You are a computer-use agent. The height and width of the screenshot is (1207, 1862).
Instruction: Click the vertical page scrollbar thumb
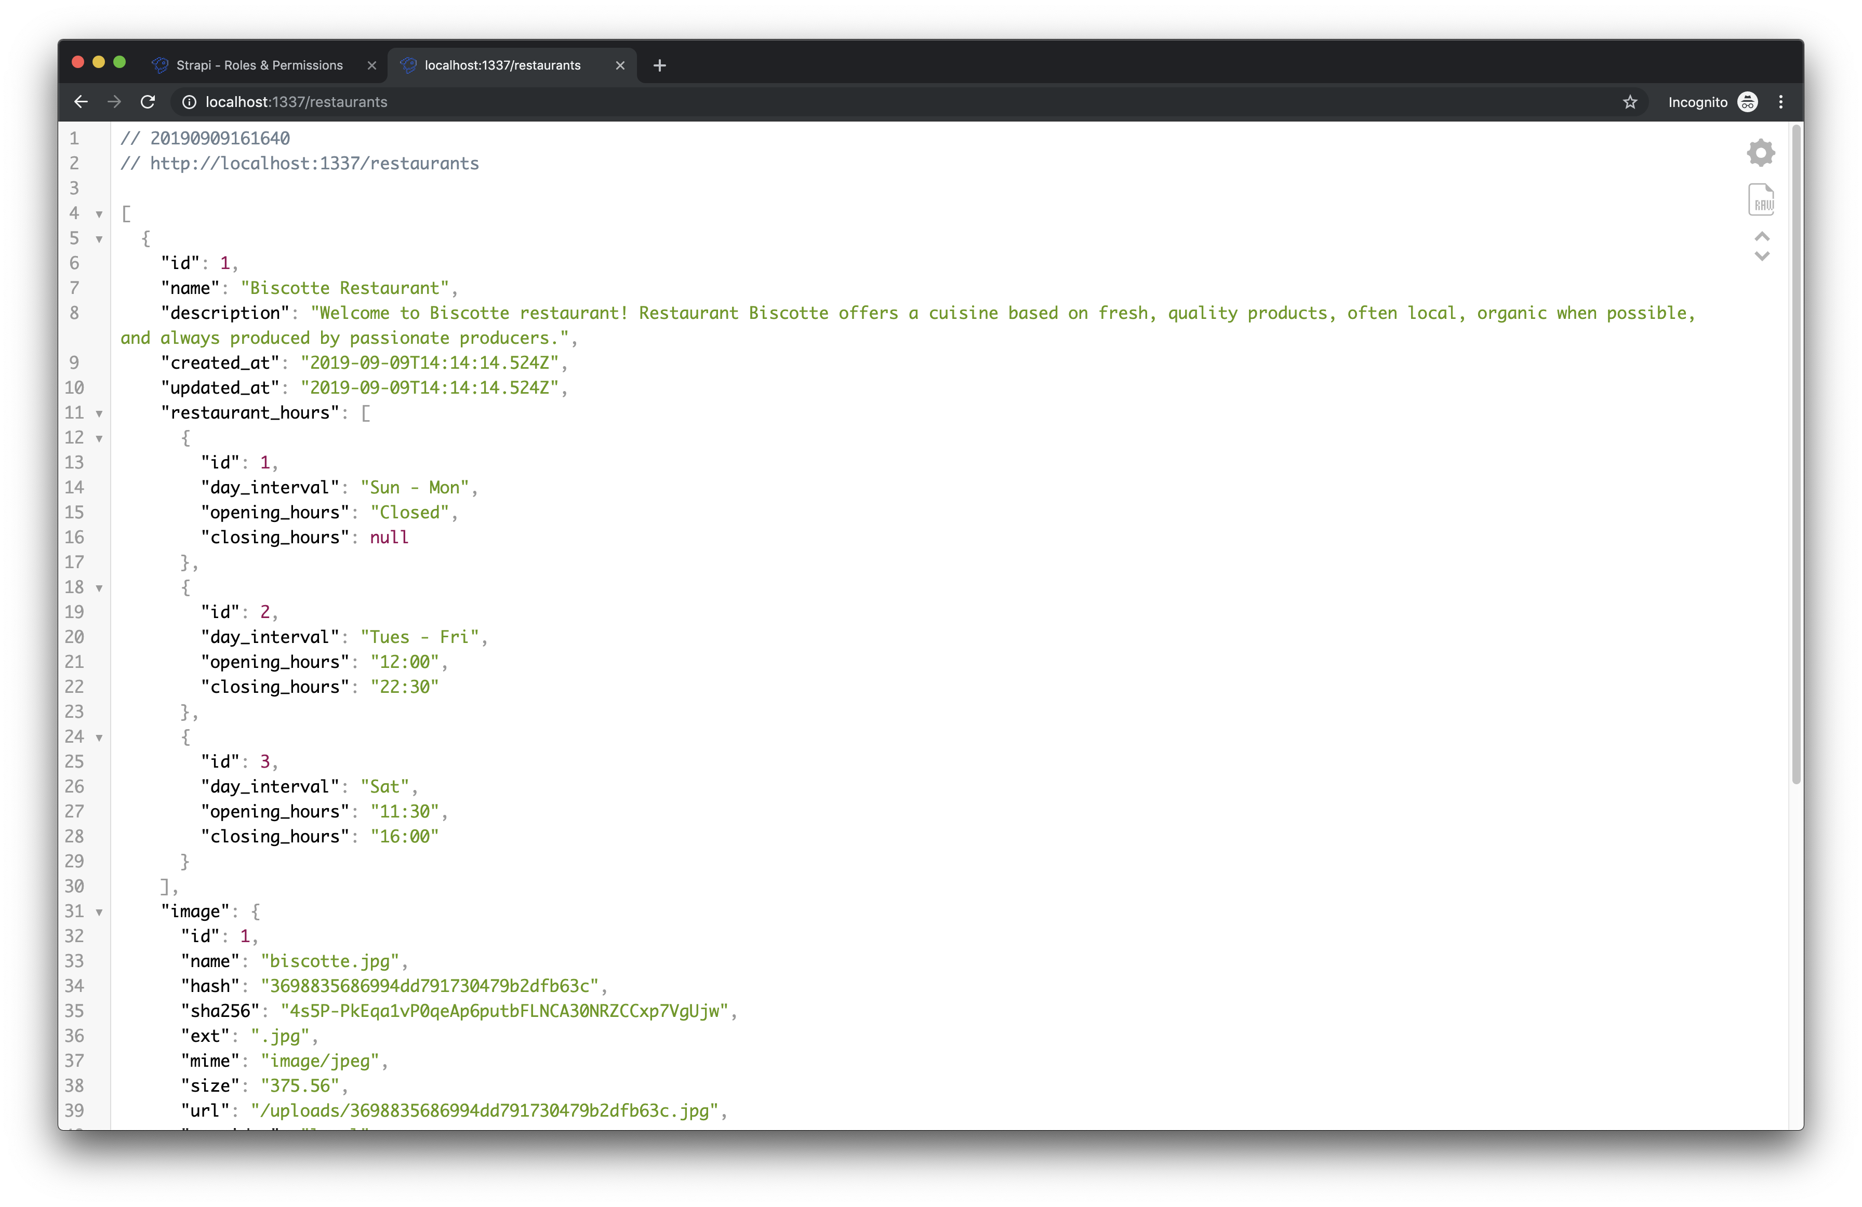1797,454
